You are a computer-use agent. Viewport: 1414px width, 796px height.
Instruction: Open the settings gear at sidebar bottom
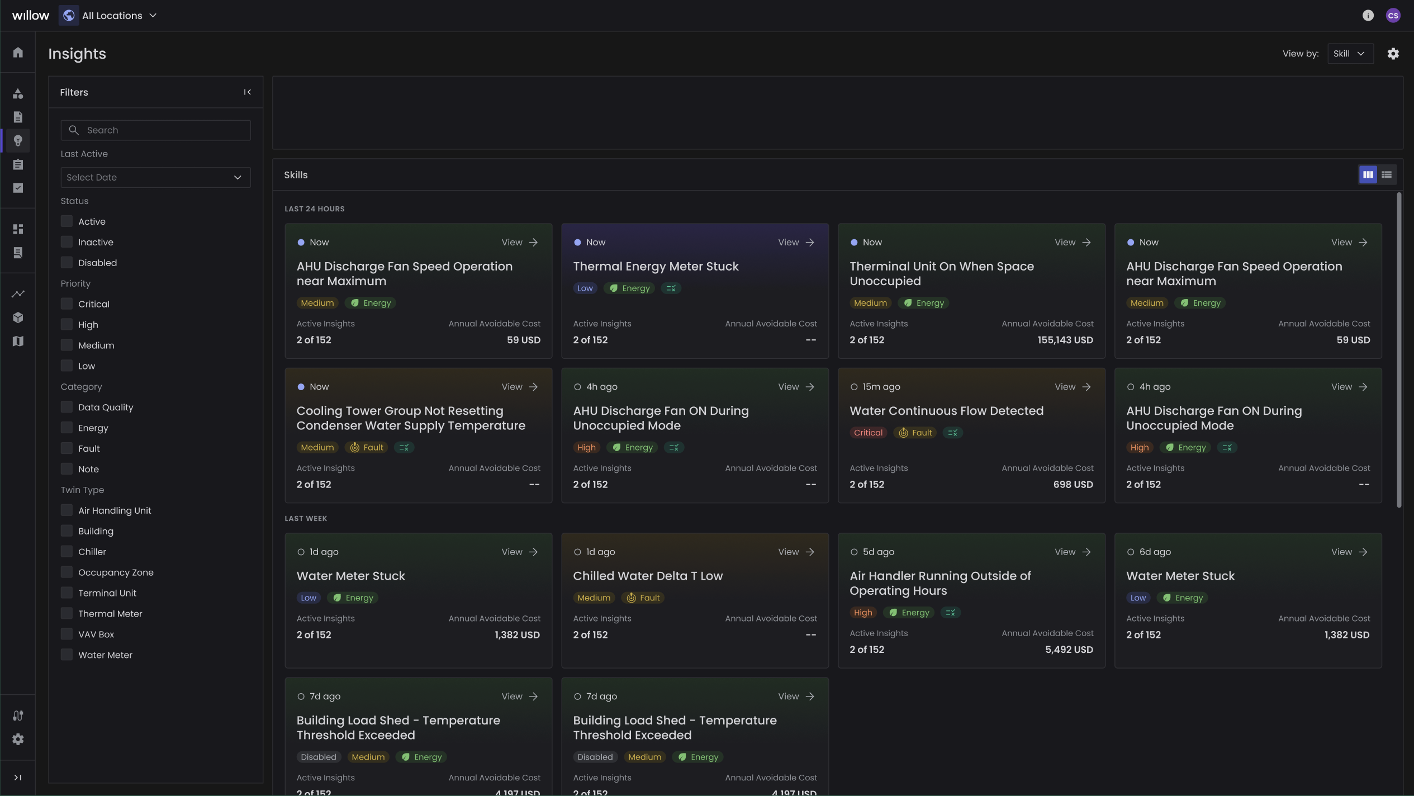coord(18,739)
